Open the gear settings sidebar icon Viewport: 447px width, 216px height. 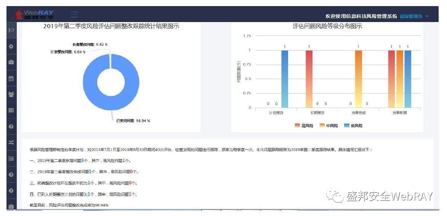tap(11, 46)
